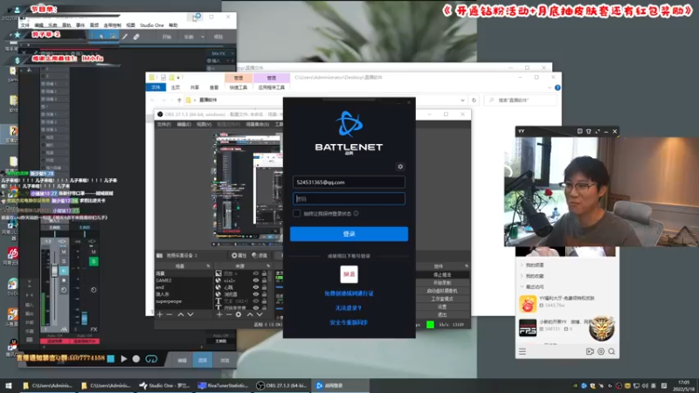This screenshot has width=699, height=393.
Task: Click the bottom security link in Battle.net
Action: tap(349, 322)
